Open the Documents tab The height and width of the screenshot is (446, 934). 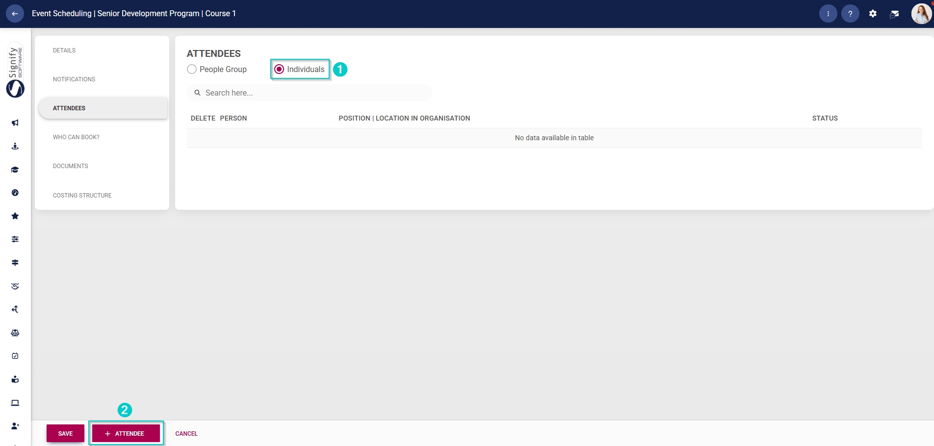pos(71,166)
